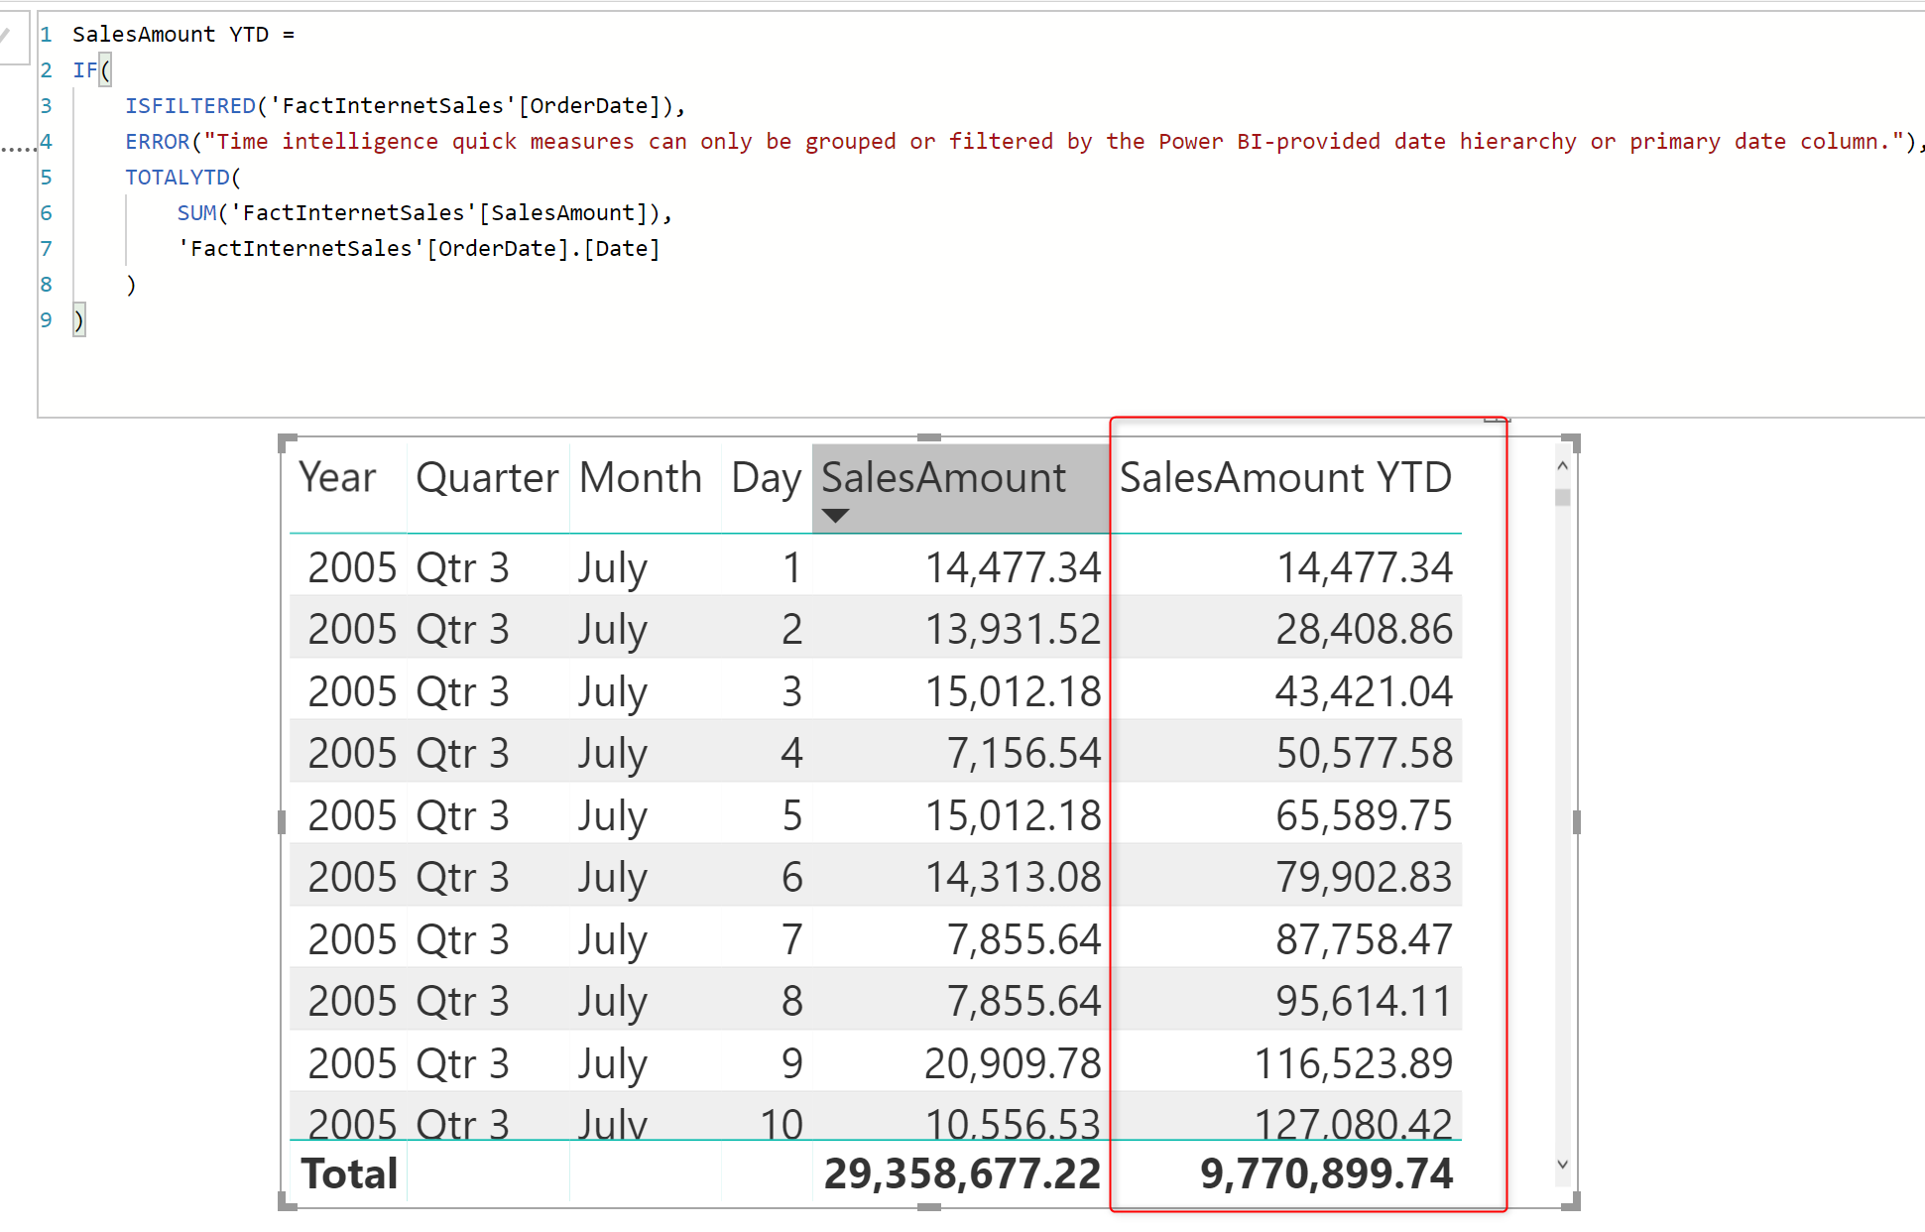Image resolution: width=1925 pixels, height=1232 pixels.
Task: Click the table visual's top-left resize handle
Action: coord(288,442)
